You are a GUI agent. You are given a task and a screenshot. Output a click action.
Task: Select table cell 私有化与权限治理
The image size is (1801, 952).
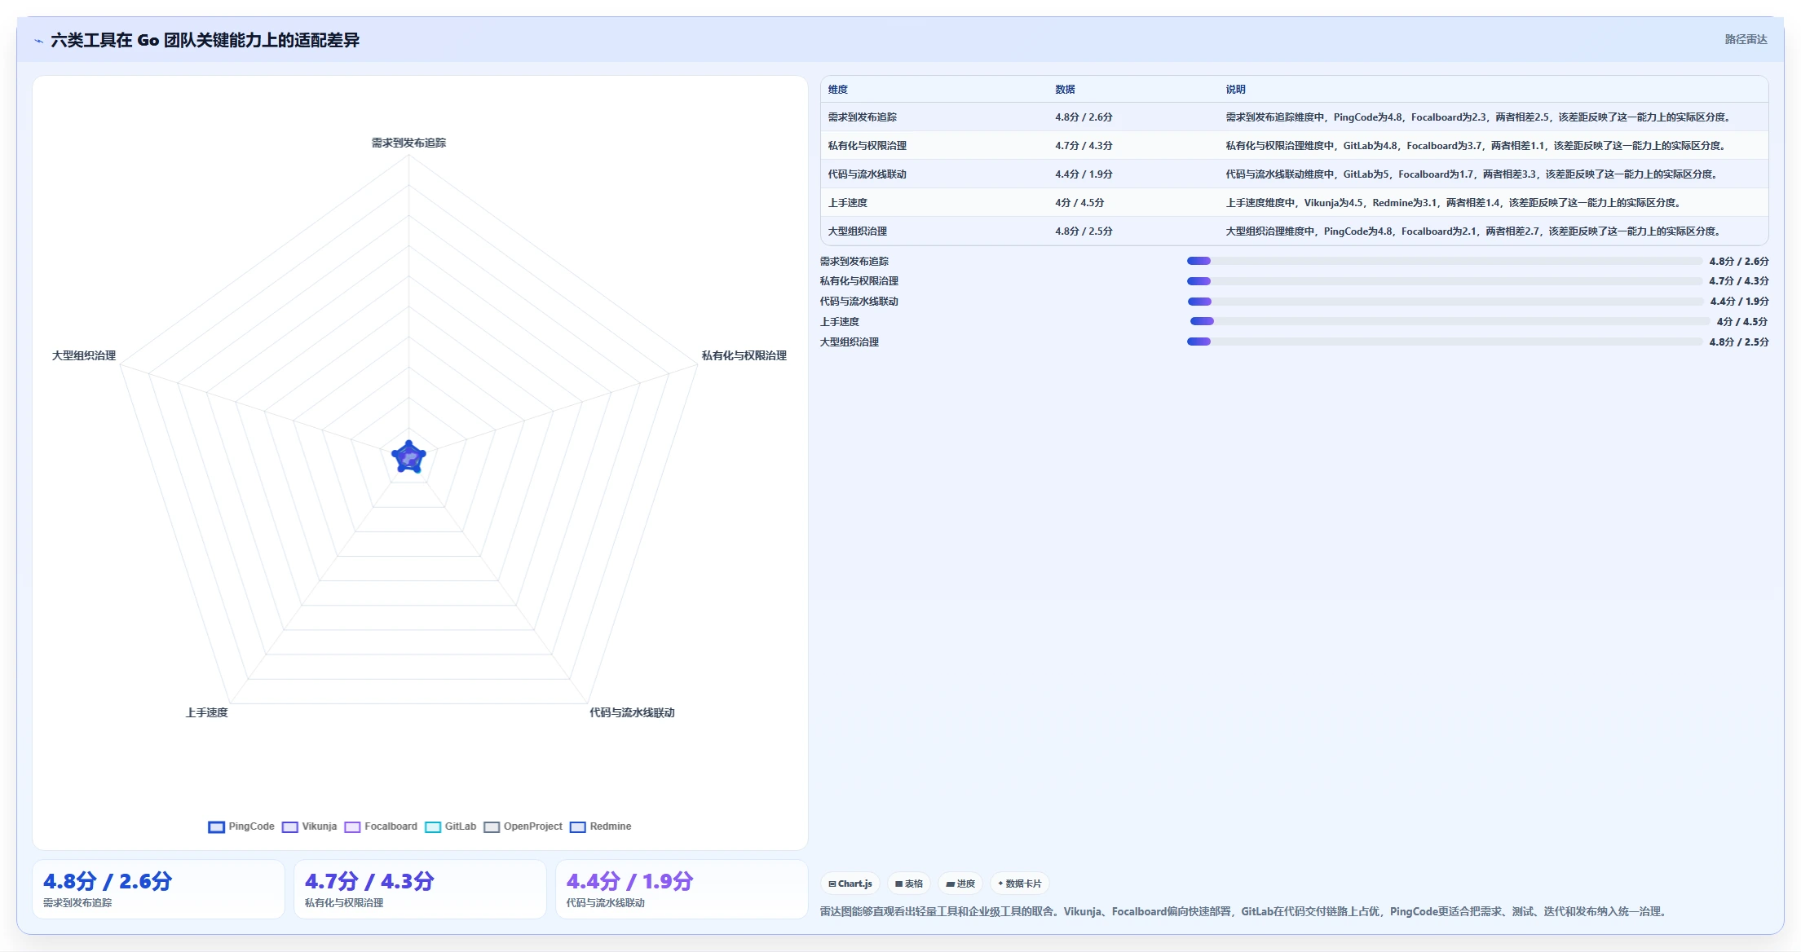tap(867, 146)
